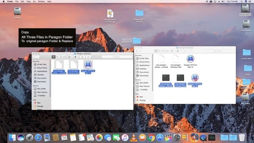Open the Apple menu
Viewport: 254px width, 143px height.
click(4, 2)
